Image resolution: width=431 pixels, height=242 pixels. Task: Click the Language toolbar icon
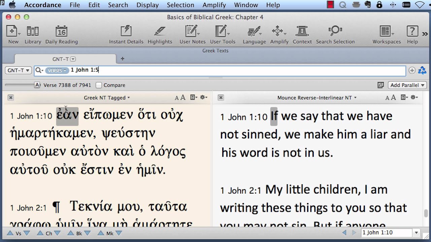click(254, 31)
